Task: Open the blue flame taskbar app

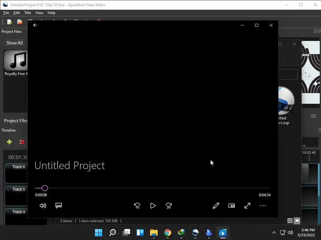Action: click(209, 232)
